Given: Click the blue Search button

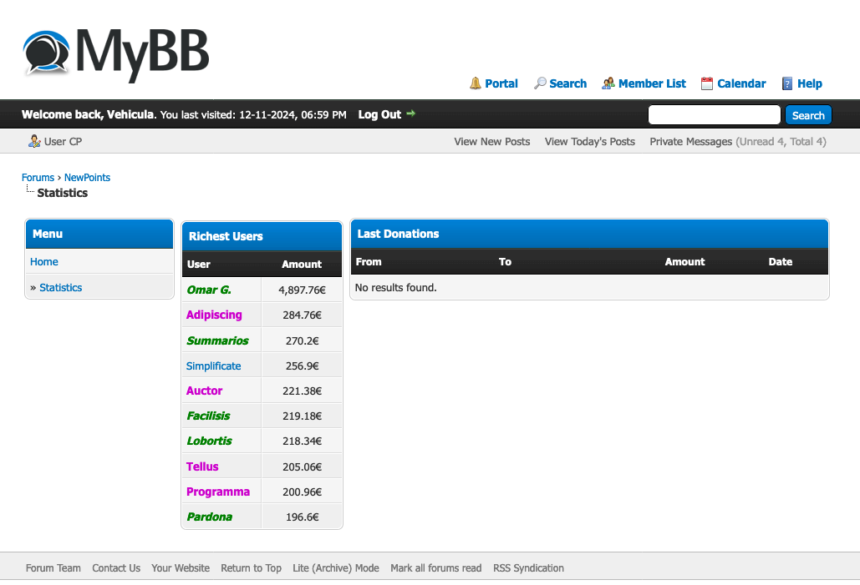Looking at the screenshot, I should pyautogui.click(x=808, y=115).
